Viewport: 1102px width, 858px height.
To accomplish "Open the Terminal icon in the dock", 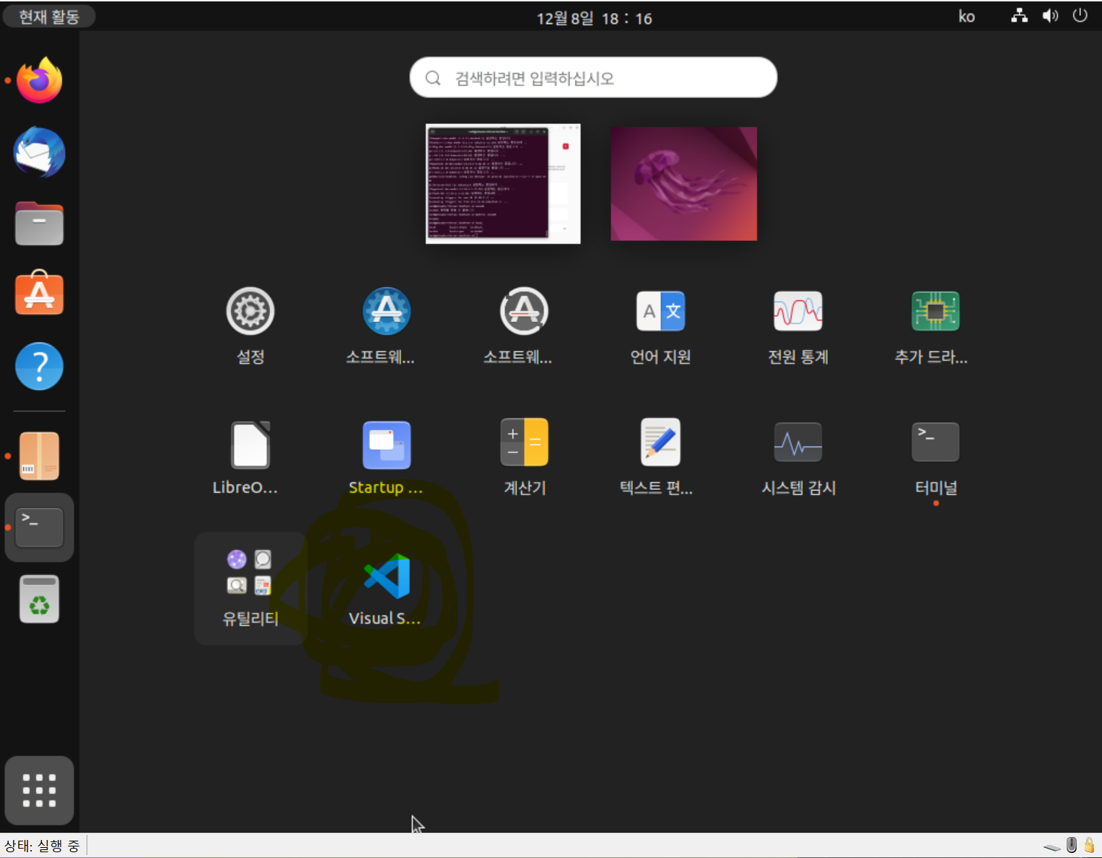I will pos(40,528).
